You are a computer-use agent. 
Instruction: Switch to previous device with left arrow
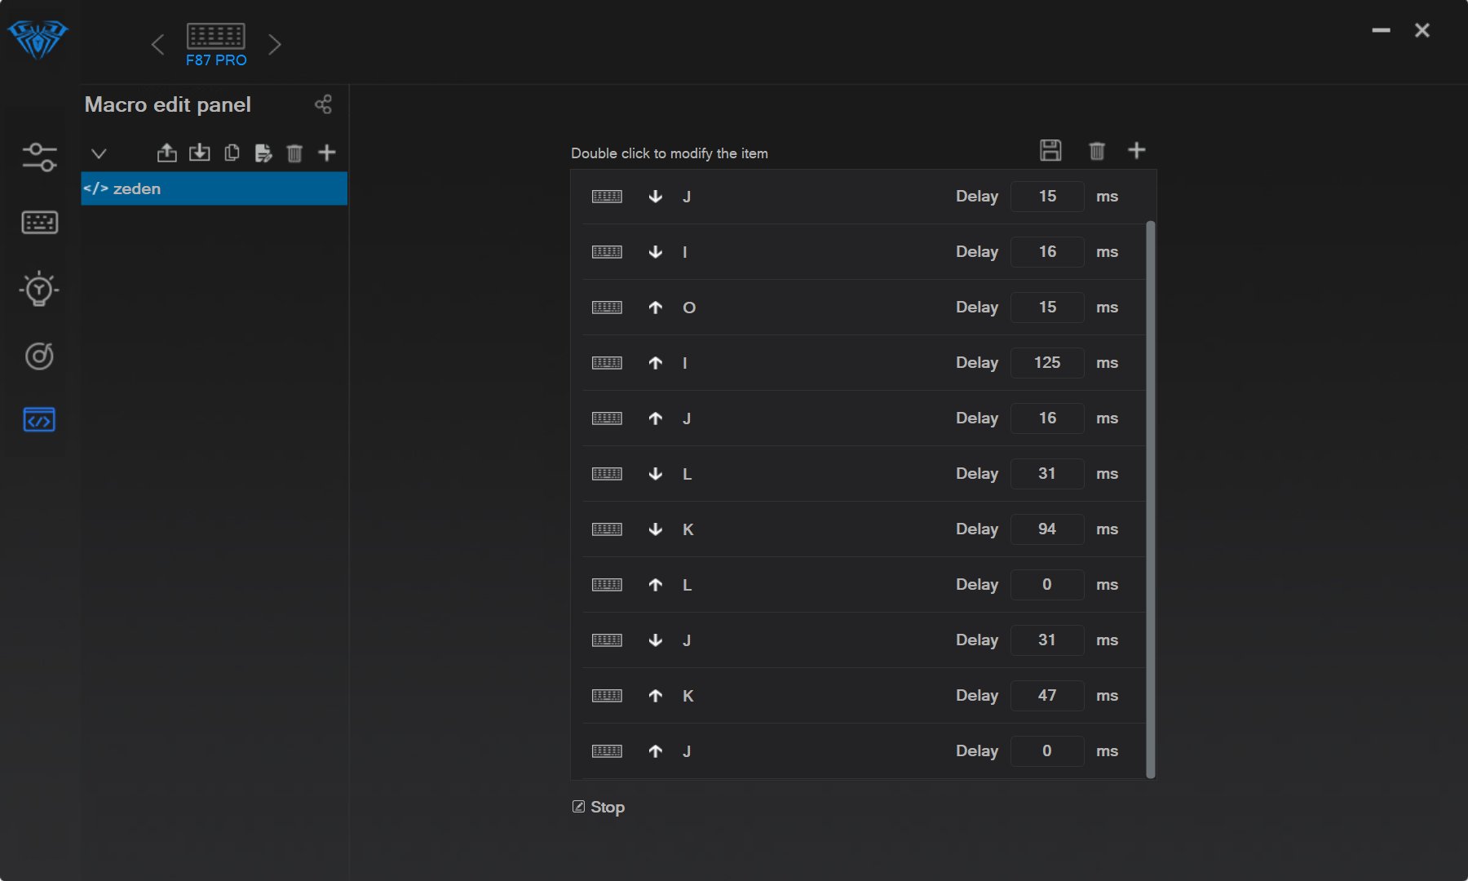point(157,44)
